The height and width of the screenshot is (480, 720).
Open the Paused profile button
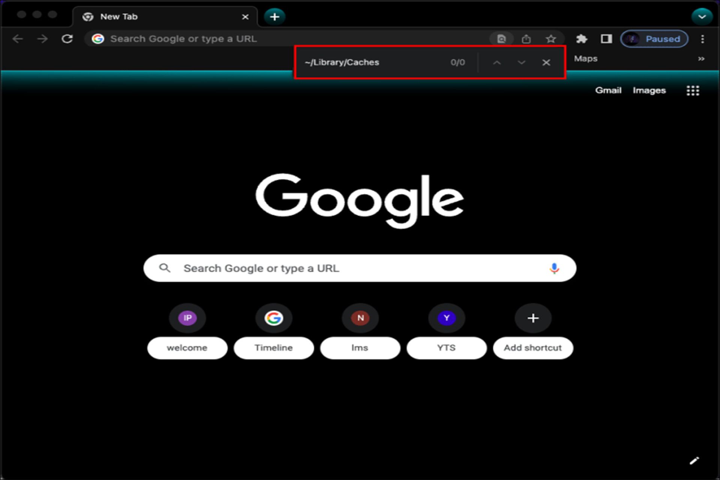pyautogui.click(x=654, y=39)
